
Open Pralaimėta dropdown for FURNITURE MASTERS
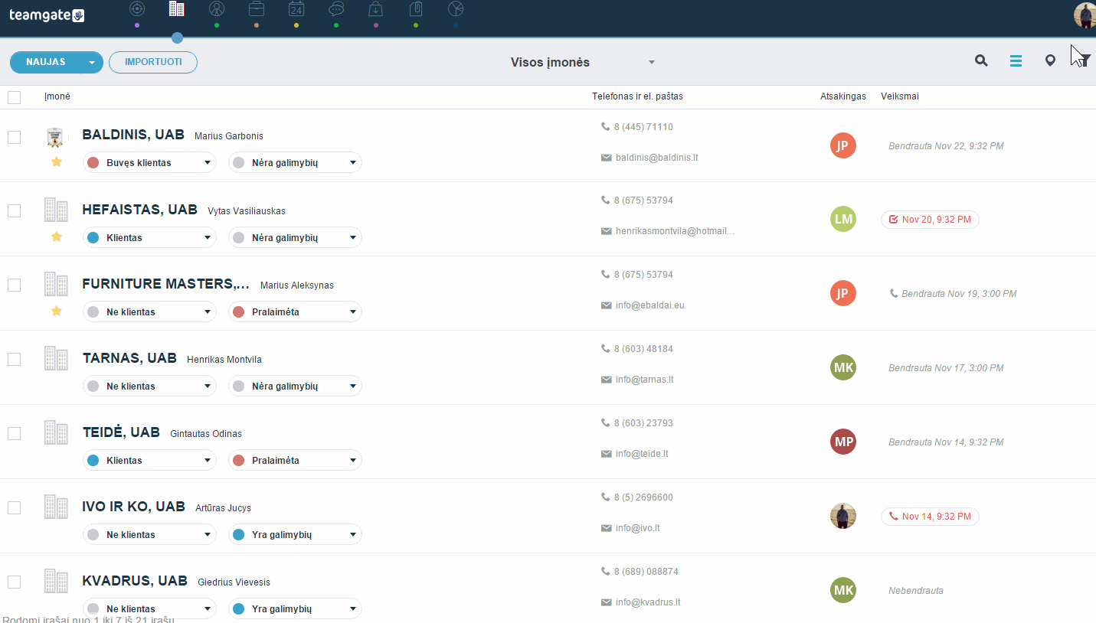coord(295,312)
